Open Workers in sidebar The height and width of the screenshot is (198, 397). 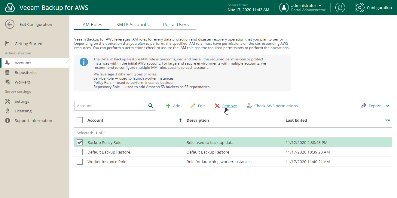tap(22, 82)
